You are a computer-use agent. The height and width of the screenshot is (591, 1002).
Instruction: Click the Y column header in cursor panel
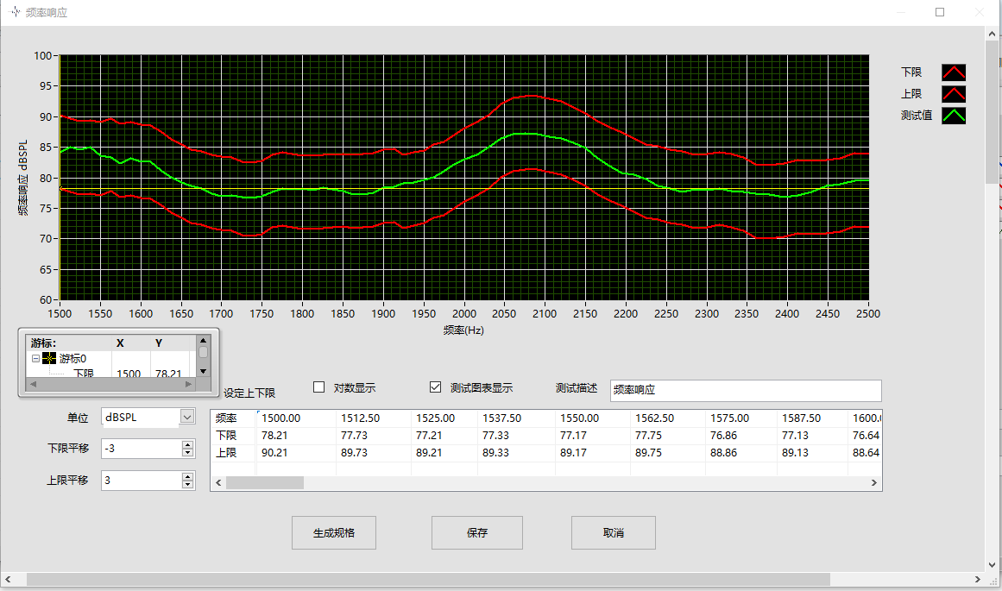tap(159, 343)
